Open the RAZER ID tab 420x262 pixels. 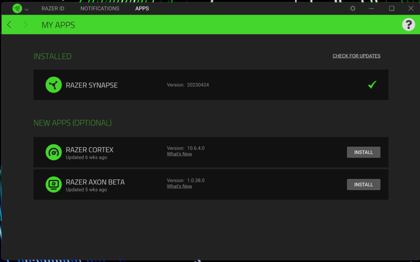click(x=53, y=9)
